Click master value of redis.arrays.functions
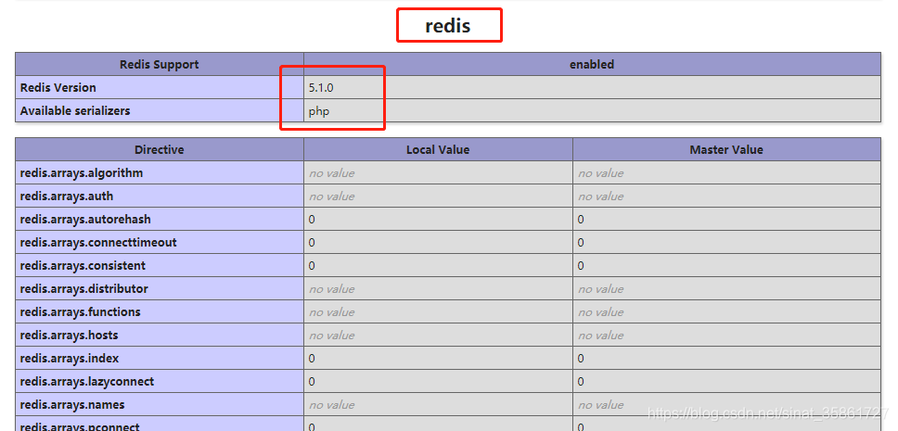Screen dimensions: 898x431 click(601, 312)
